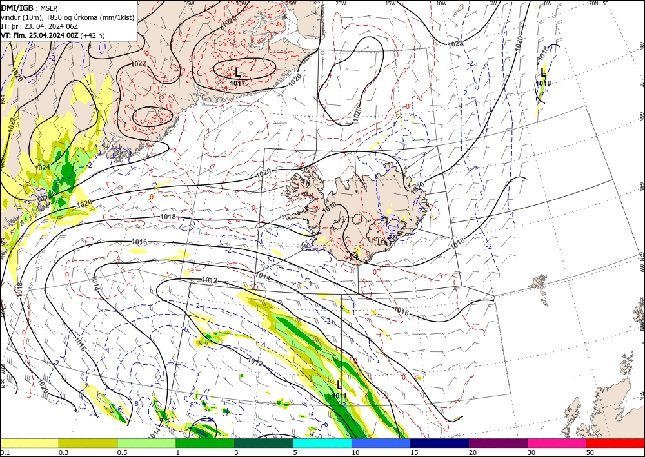Click the low pressure L above the bold 1018
The width and height of the screenshot is (645, 457).
(543, 73)
